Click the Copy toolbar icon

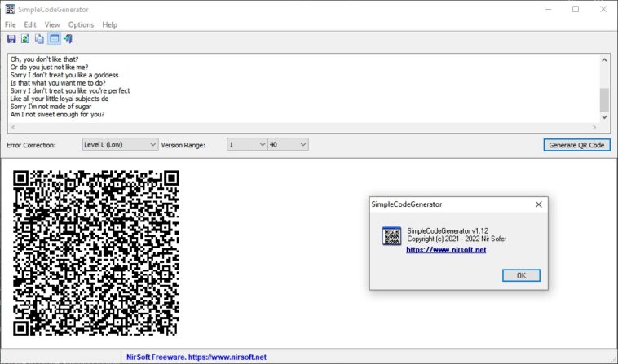pyautogui.click(x=39, y=38)
